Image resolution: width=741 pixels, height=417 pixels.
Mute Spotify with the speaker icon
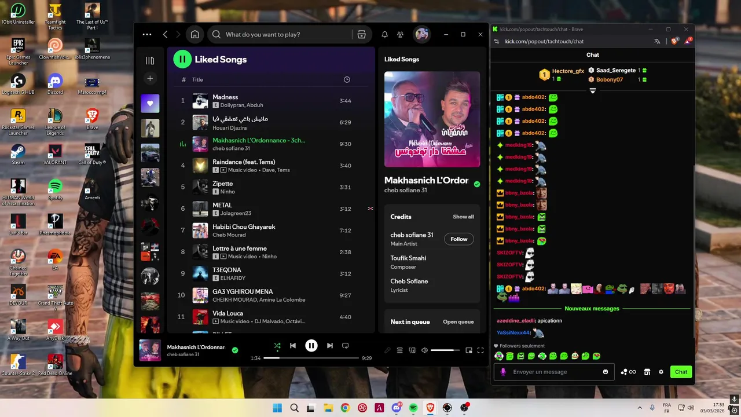(424, 350)
